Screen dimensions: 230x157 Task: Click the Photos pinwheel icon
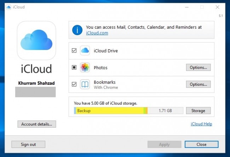coord(85,67)
